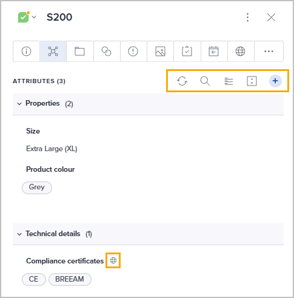This screenshot has width=294, height=298.
Task: Collapse the Technical details section
Action: [x=19, y=234]
